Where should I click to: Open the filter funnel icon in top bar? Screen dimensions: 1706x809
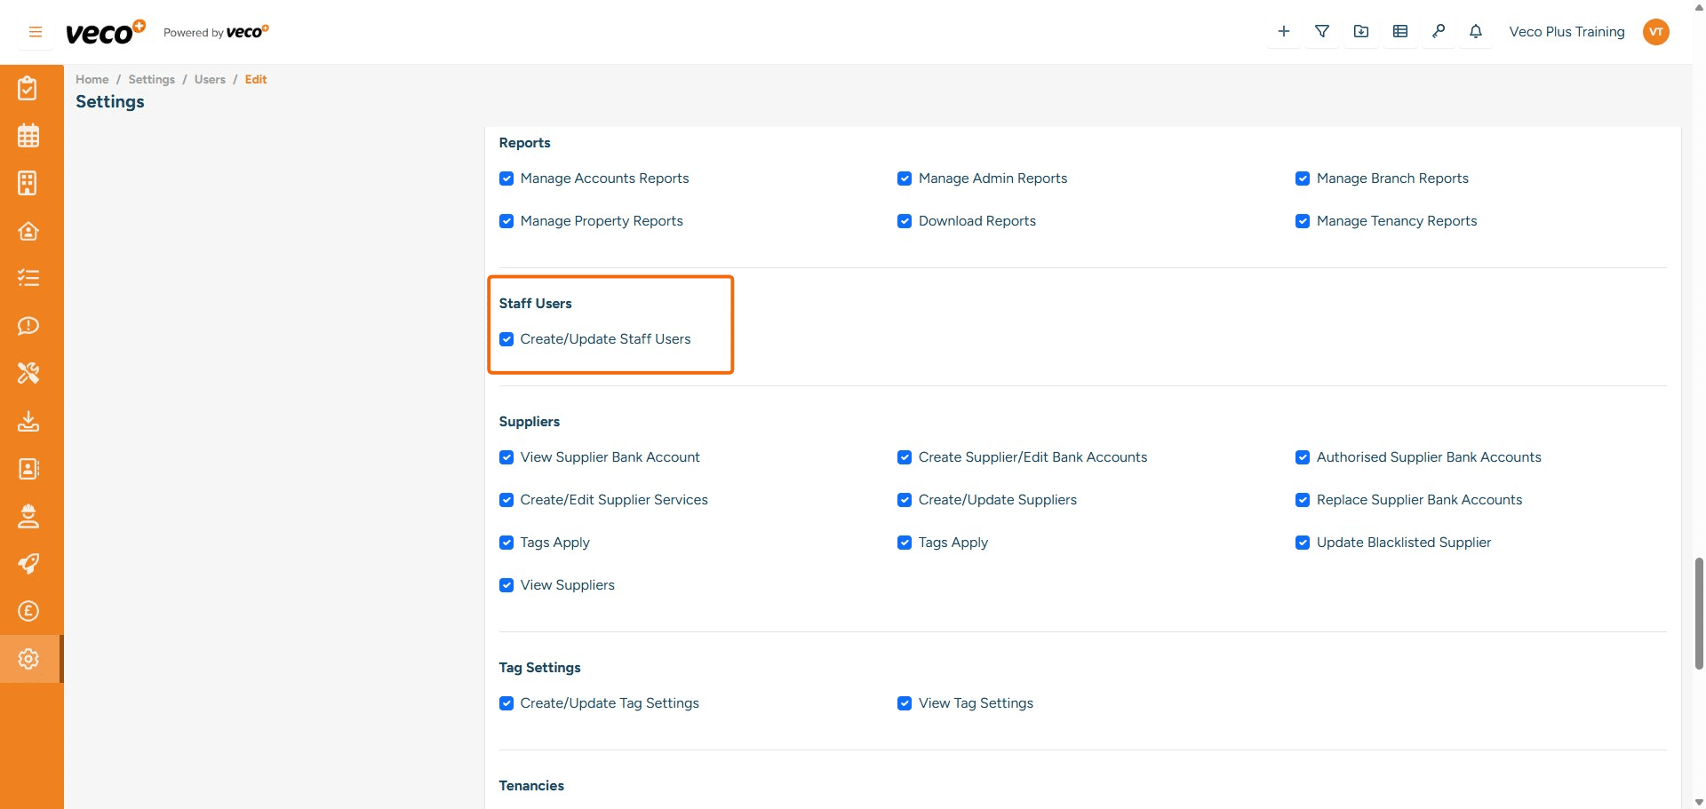click(1321, 31)
